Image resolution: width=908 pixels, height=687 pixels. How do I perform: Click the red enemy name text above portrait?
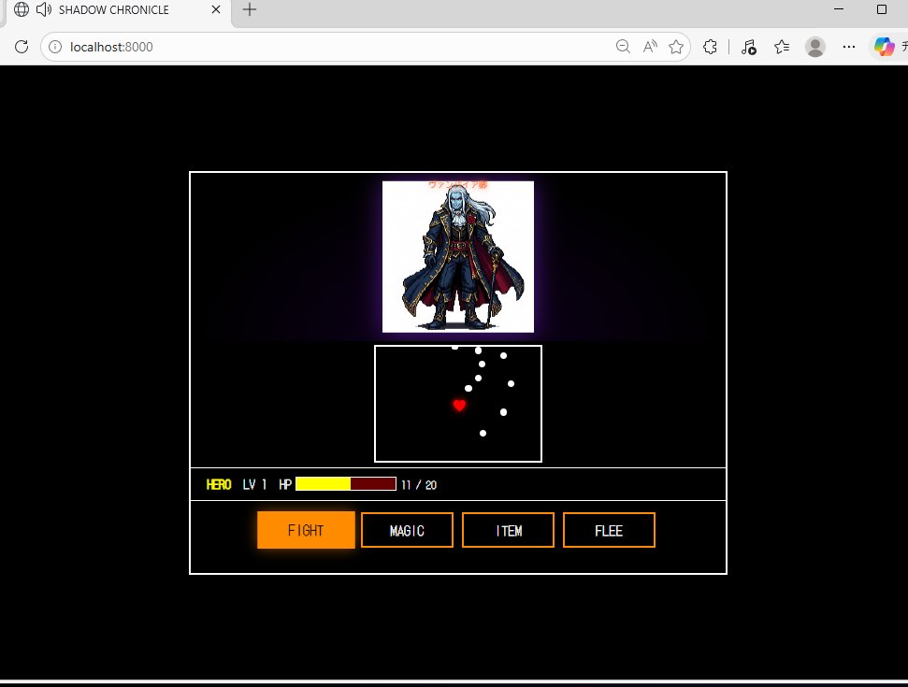tap(458, 185)
